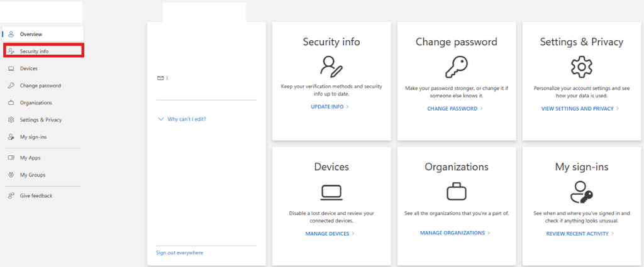Viewport: 644px width, 267px height.
Task: Click the MANAGE ORGANIZATIONS link
Action: click(x=455, y=233)
